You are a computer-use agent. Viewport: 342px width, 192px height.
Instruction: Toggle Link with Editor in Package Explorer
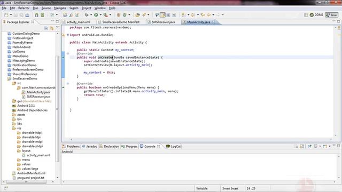click(x=52, y=28)
